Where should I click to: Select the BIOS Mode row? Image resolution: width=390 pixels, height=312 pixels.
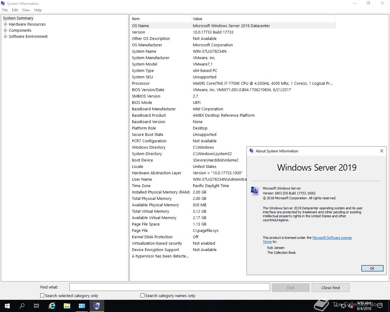coord(233,103)
